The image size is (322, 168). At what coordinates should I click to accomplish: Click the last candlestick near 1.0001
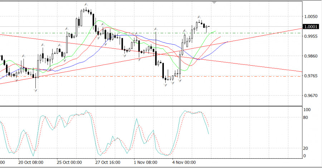(209, 26)
